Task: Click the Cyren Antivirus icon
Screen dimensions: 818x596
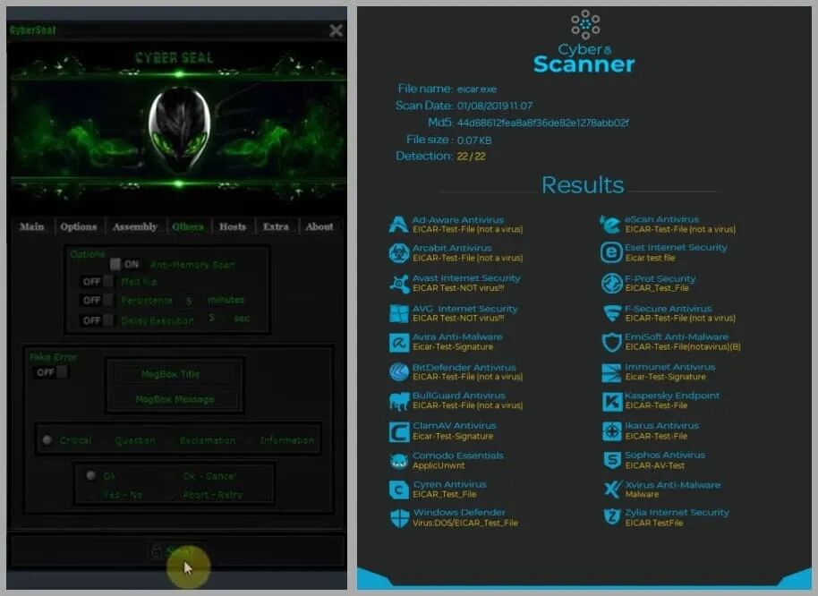Action: 399,490
